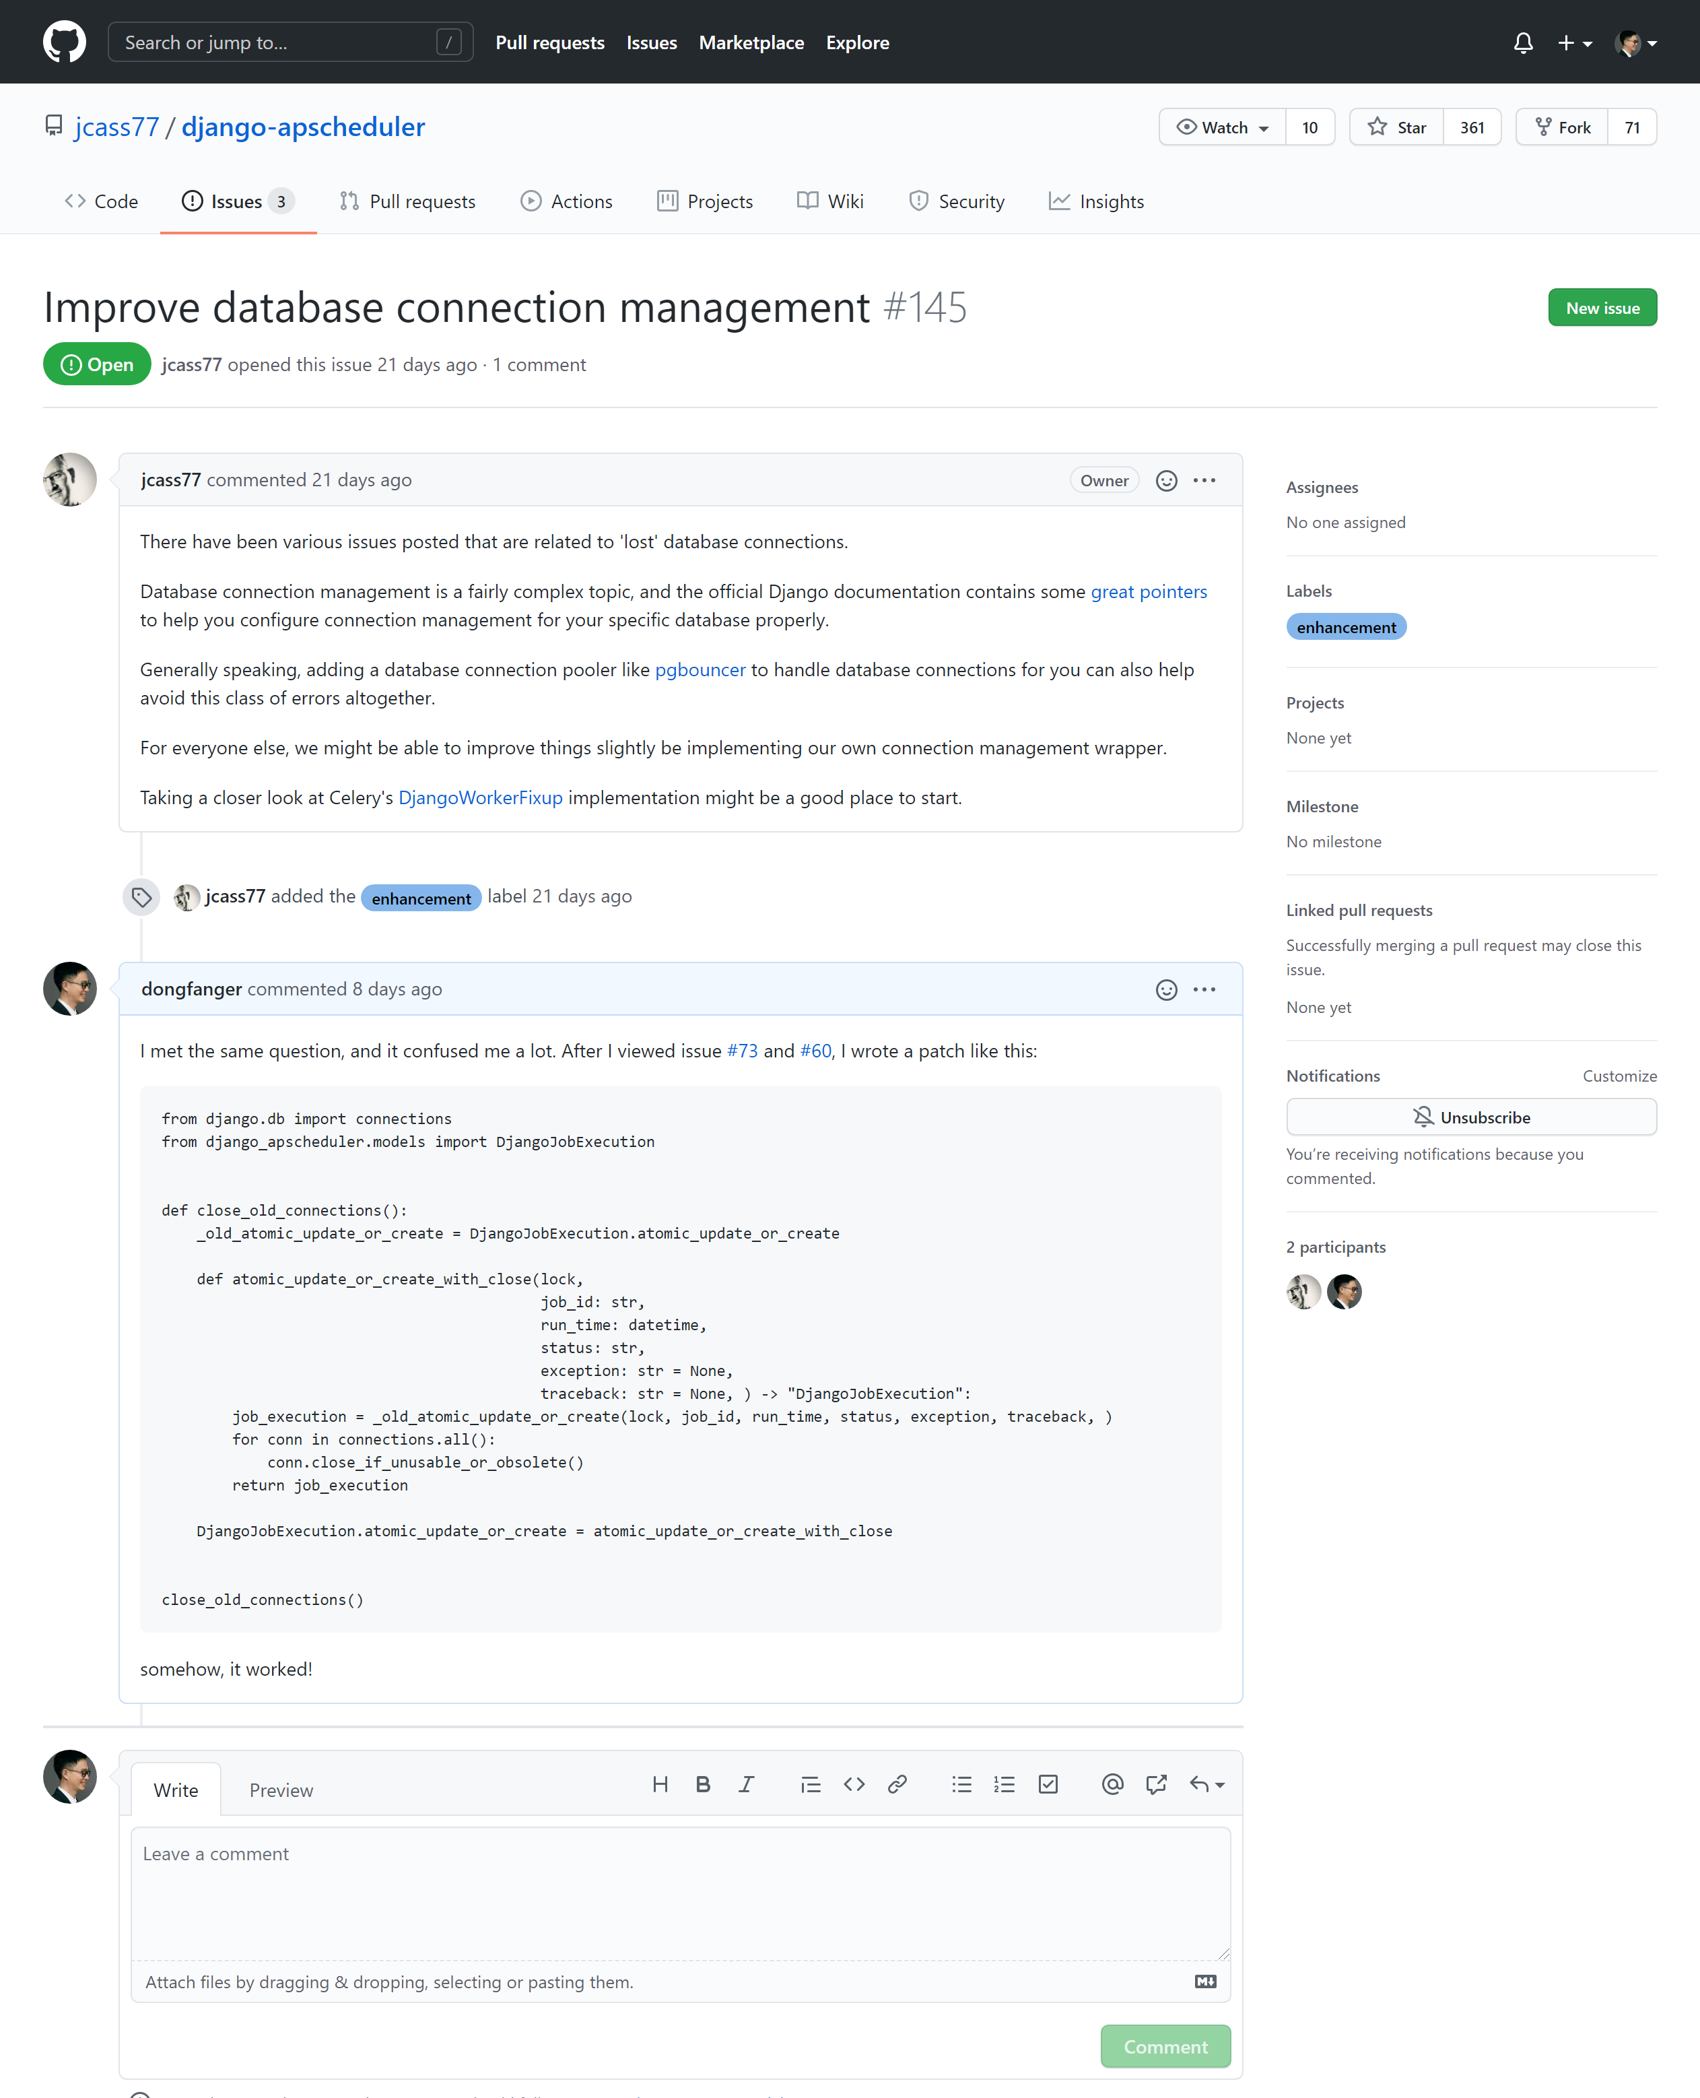The width and height of the screenshot is (1700, 2098).
Task: Open django-apscheduler repository link
Action: coord(302,127)
